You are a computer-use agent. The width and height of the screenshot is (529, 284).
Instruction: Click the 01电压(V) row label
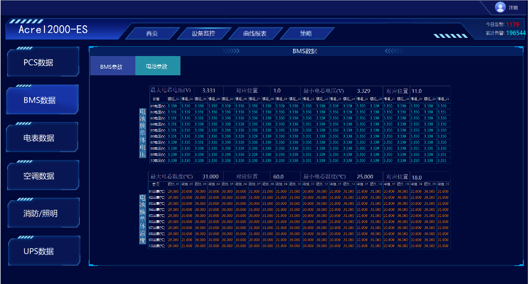(x=158, y=106)
